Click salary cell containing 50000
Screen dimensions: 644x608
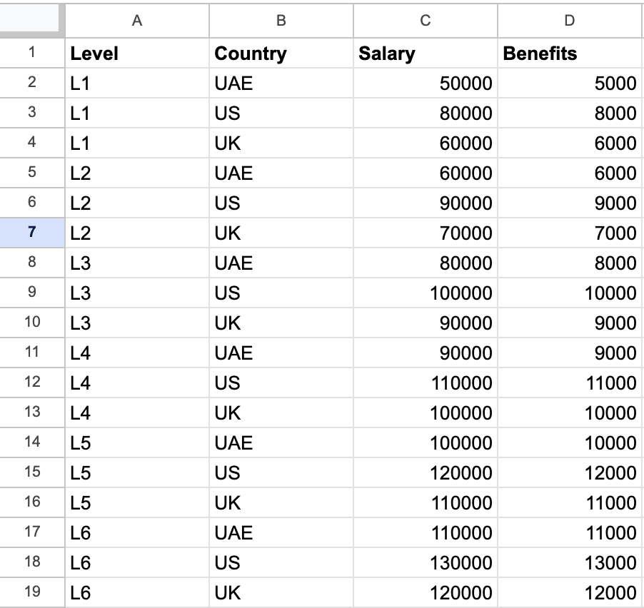pyautogui.click(x=426, y=83)
